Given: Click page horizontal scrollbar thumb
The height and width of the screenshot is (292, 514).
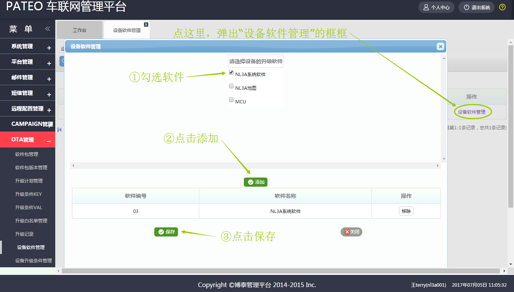Looking at the screenshot, I should click(x=280, y=271).
